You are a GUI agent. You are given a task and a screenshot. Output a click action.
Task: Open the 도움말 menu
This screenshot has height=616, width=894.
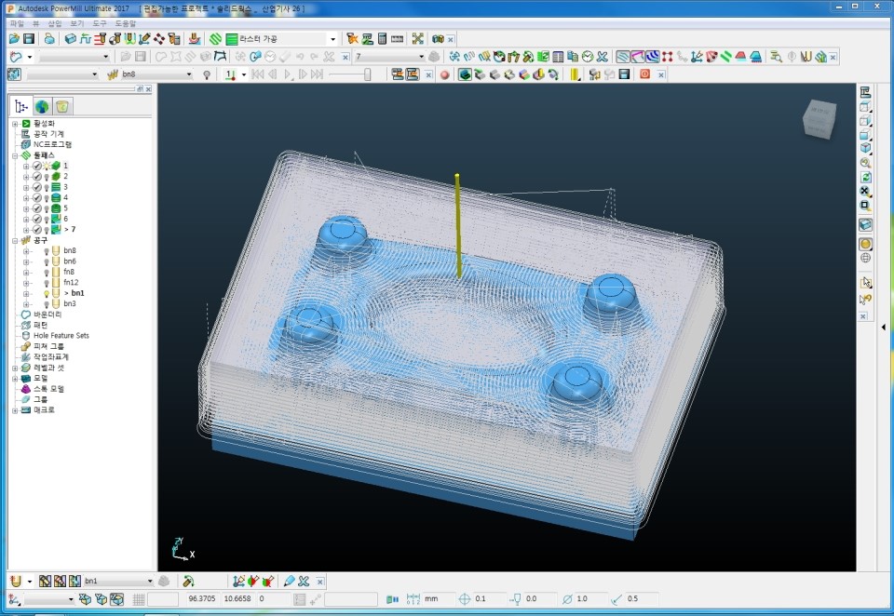(126, 23)
